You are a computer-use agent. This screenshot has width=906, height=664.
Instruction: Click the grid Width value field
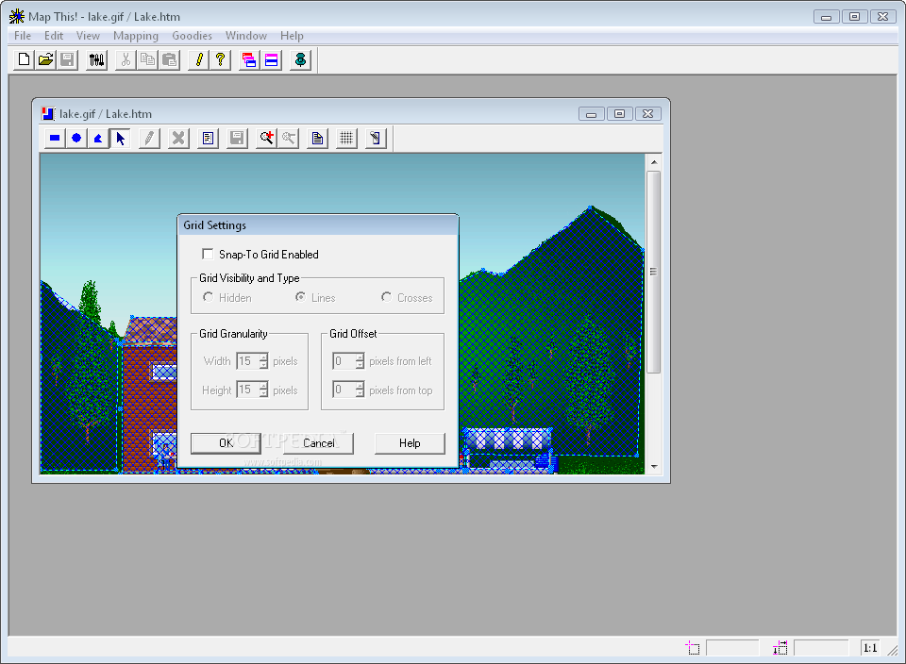[x=248, y=361]
